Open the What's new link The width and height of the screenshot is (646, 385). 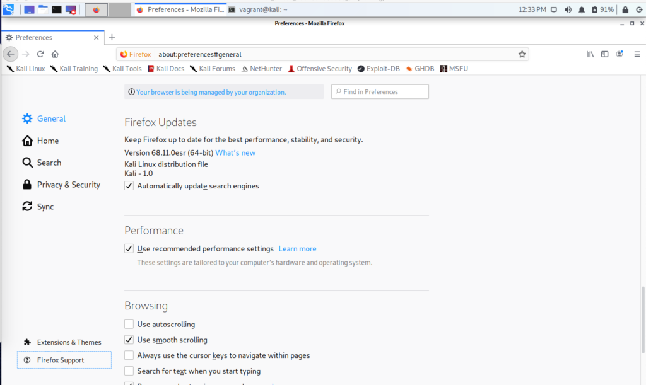click(x=235, y=152)
